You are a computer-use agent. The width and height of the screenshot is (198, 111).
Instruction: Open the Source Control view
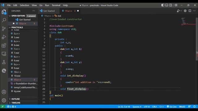(x=4, y=29)
